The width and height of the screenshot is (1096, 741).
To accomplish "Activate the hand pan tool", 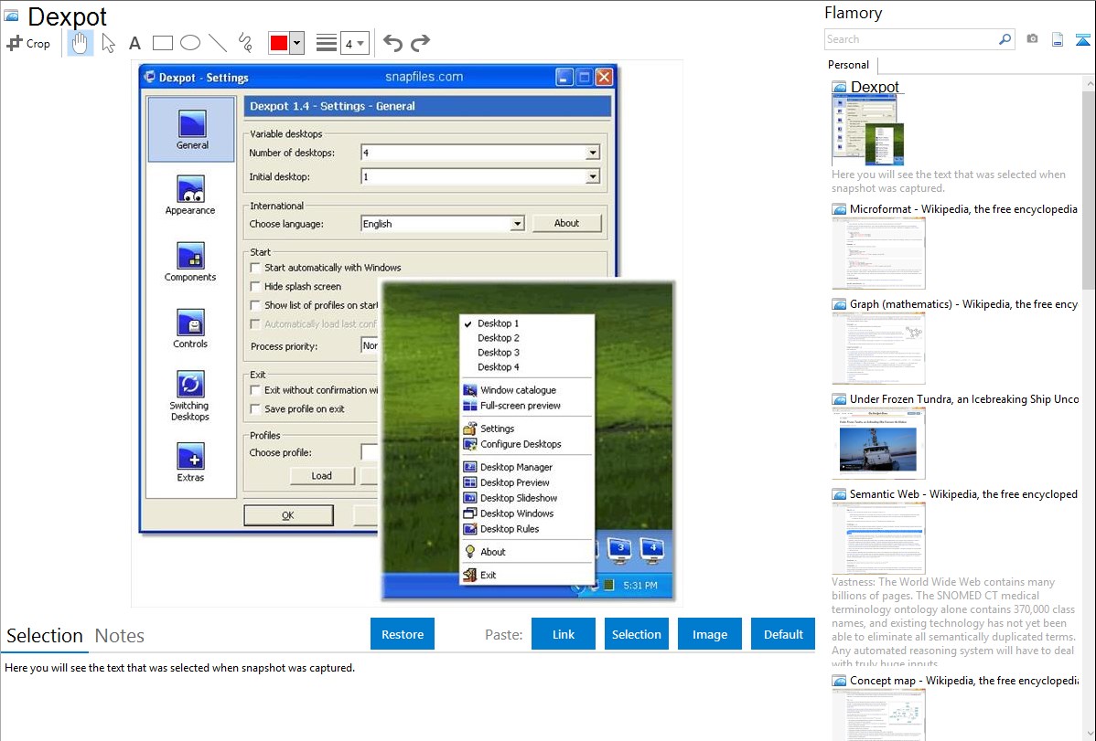I will click(x=80, y=43).
